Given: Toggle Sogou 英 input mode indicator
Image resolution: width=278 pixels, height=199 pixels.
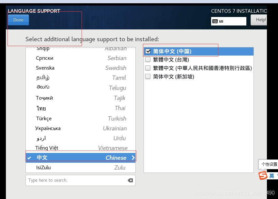Looking at the screenshot, I should [271, 176].
